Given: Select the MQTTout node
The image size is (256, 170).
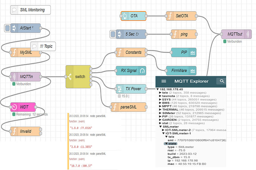Looking at the screenshot, I should (236, 34).
